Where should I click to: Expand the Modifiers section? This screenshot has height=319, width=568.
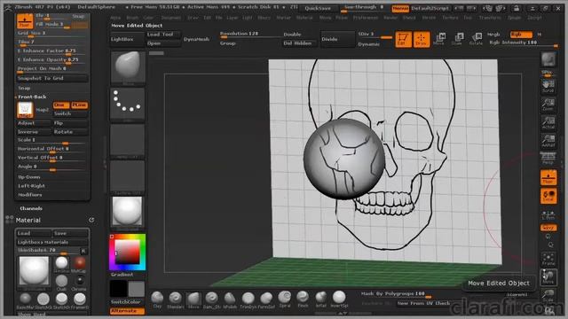(x=30, y=195)
